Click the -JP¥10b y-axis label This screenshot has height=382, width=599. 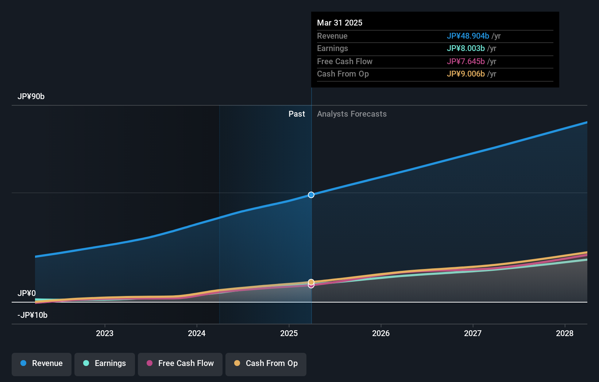point(32,315)
